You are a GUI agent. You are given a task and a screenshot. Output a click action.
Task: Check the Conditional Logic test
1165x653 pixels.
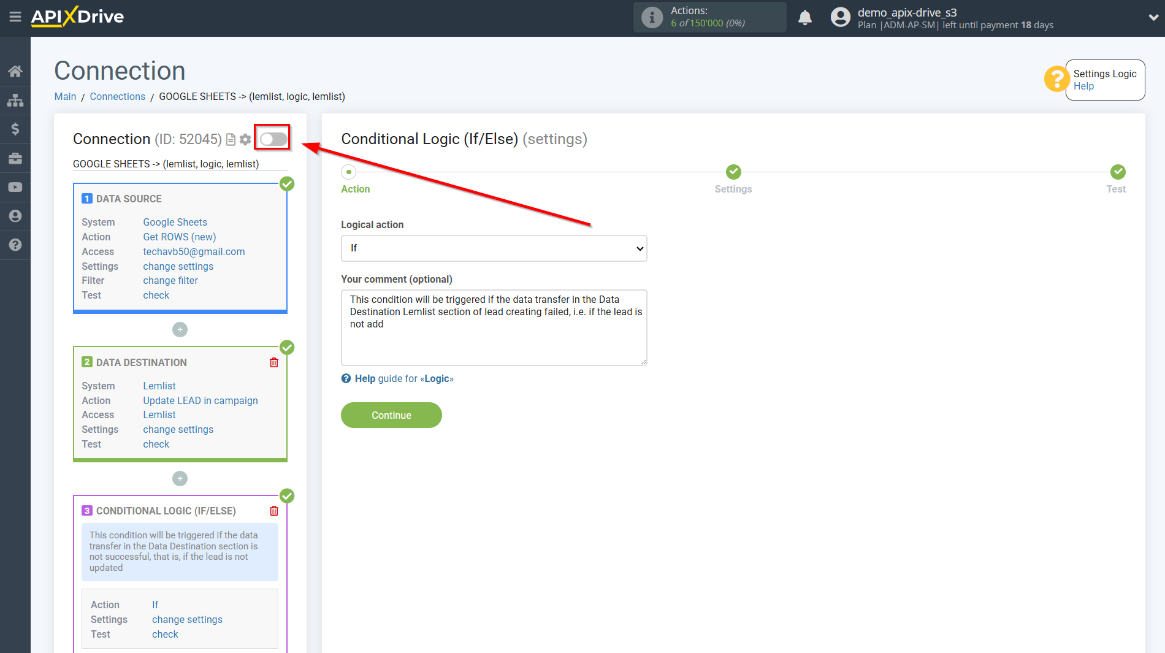166,634
